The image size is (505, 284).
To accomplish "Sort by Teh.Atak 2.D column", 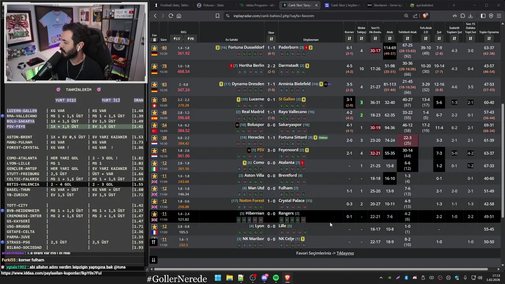I will pos(426,38).
